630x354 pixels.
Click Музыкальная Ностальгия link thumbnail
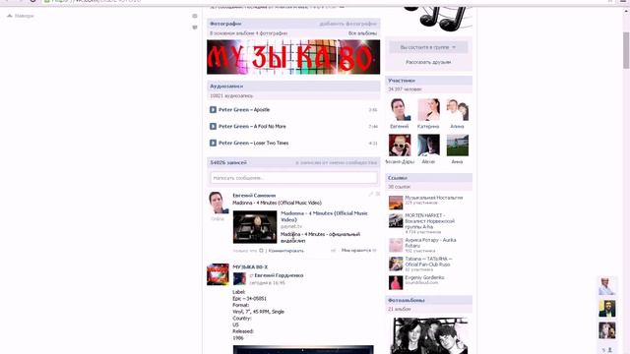click(396, 203)
